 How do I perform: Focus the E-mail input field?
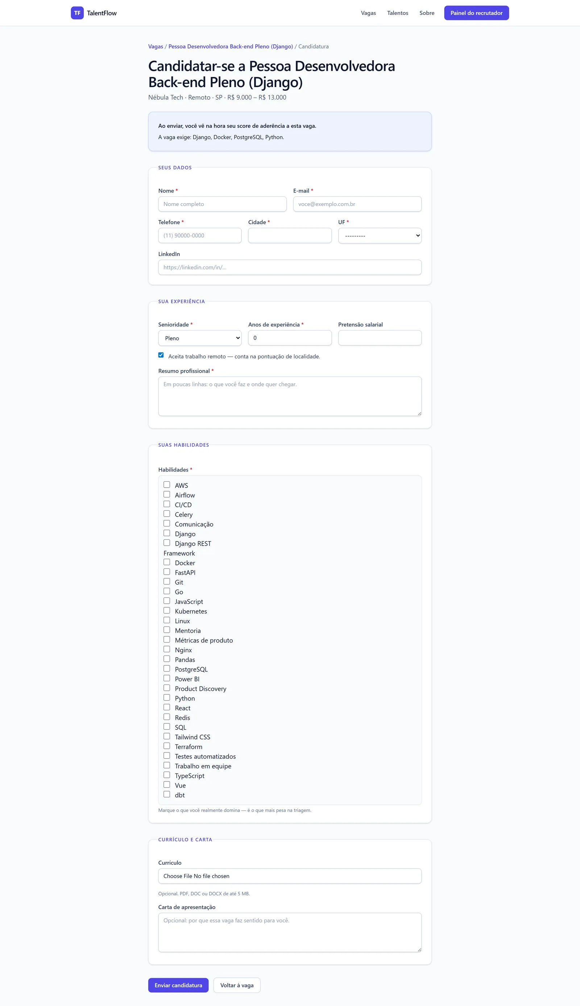point(357,204)
